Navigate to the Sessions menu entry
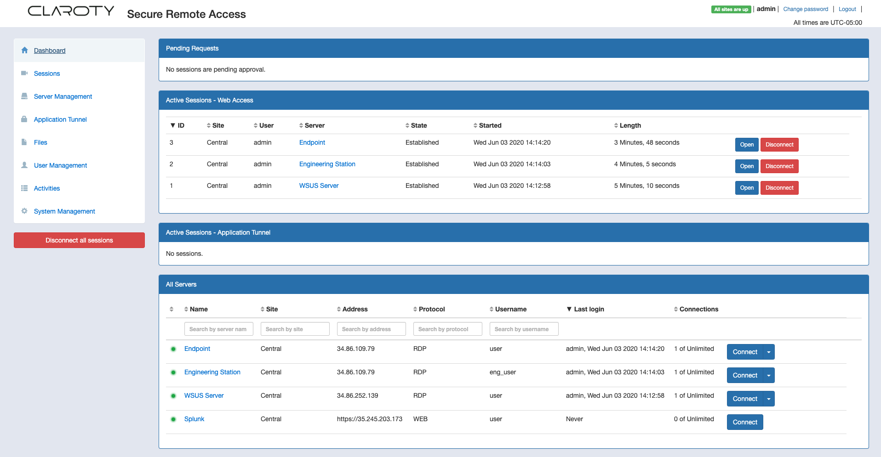881x457 pixels. coord(46,73)
